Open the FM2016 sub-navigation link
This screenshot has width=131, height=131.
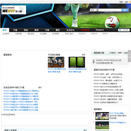point(94,34)
